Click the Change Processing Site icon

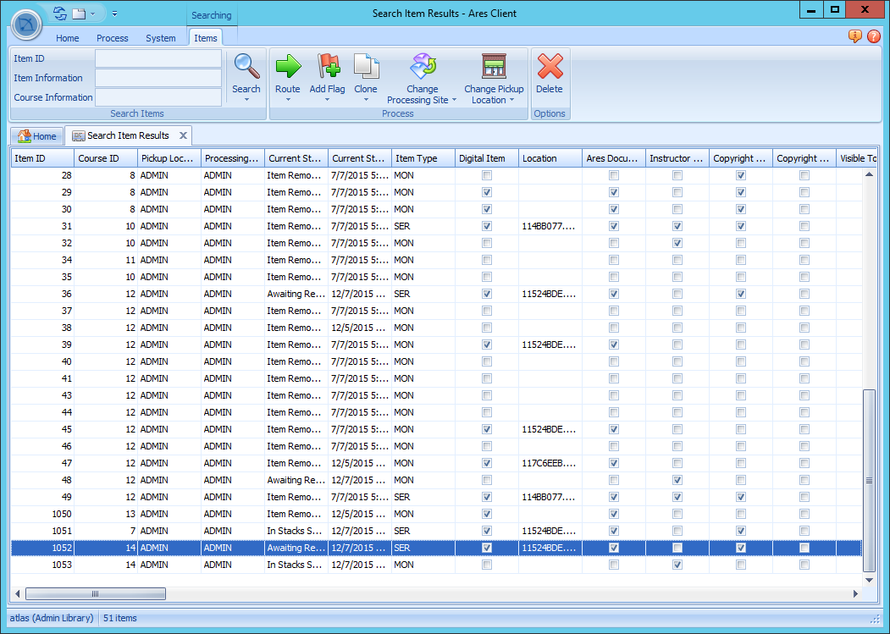[x=422, y=66]
